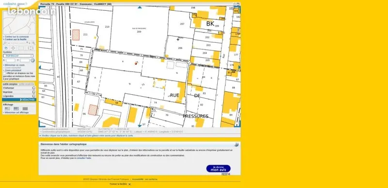The image size is (388, 188).
Task: Choose the third Affichage display mode icon
Action: tap(25, 108)
